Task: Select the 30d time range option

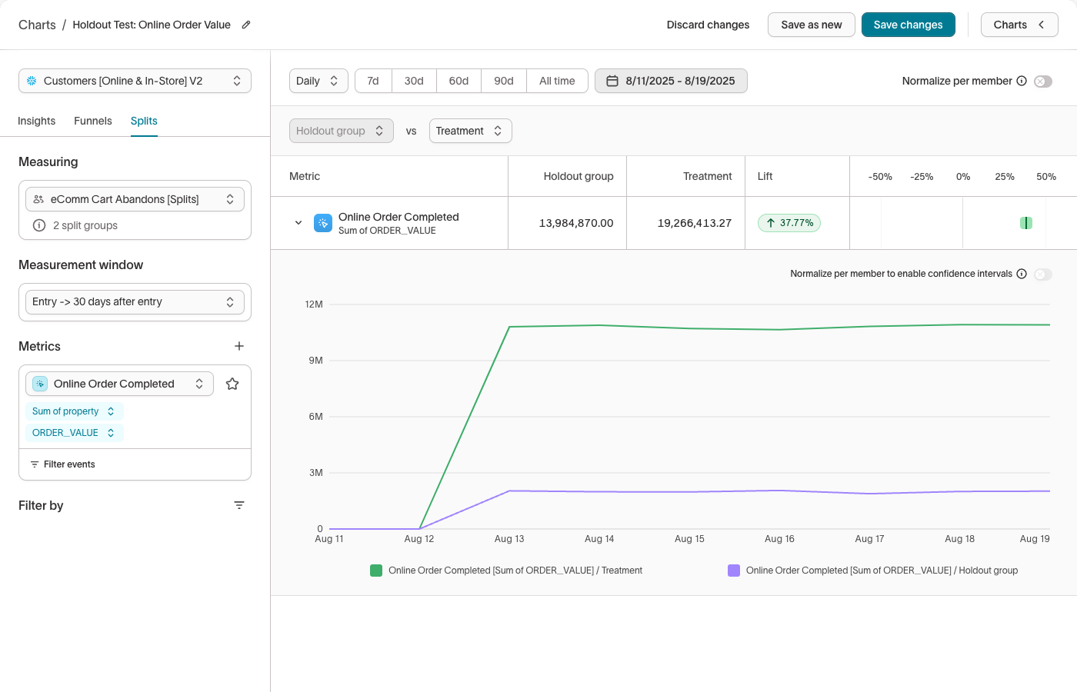Action: point(414,81)
